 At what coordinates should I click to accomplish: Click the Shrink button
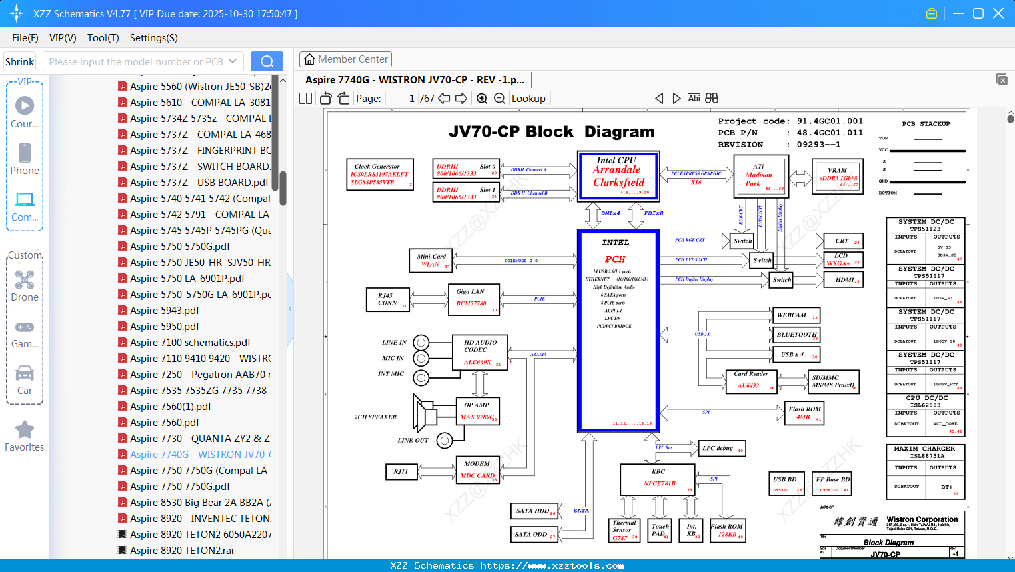point(20,61)
